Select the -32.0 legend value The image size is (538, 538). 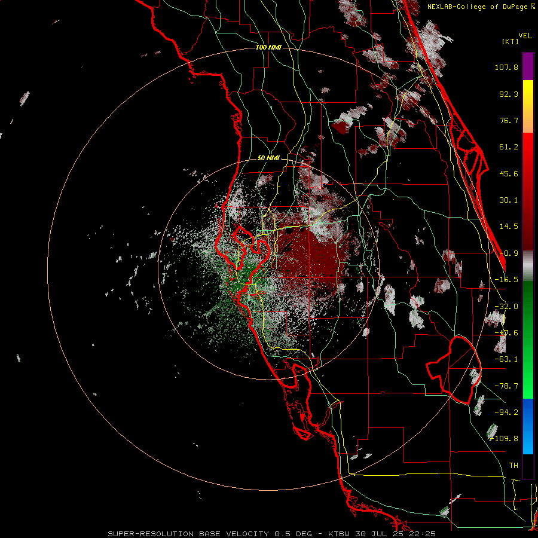pyautogui.click(x=506, y=307)
